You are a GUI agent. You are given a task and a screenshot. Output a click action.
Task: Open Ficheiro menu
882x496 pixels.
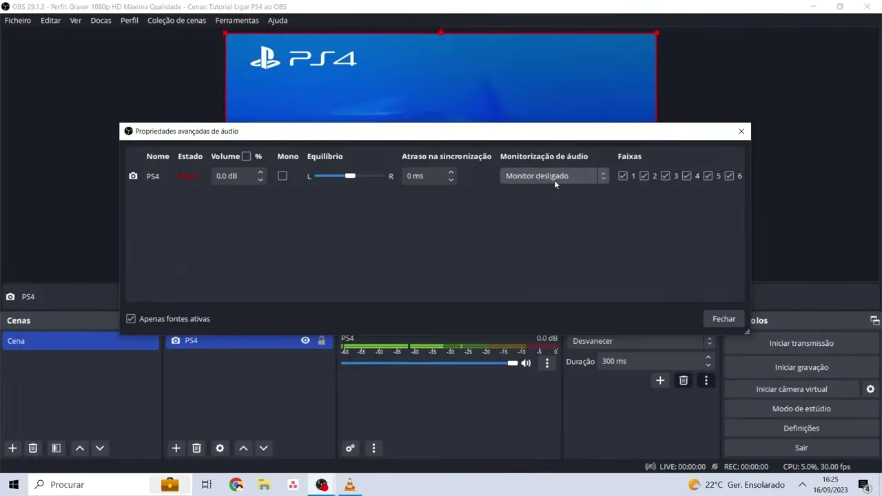(18, 21)
